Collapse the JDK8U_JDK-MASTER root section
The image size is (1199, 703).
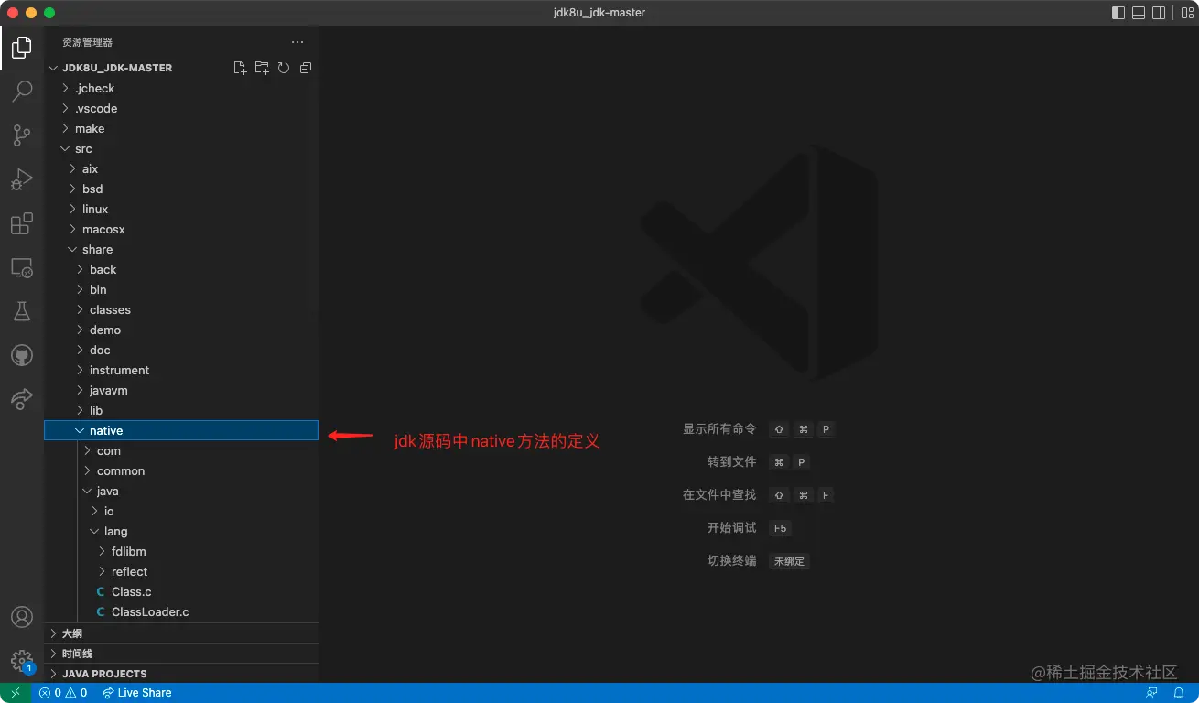pyautogui.click(x=181, y=68)
